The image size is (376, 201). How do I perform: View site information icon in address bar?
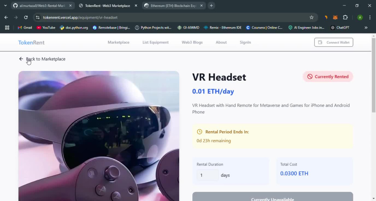pos(38,17)
